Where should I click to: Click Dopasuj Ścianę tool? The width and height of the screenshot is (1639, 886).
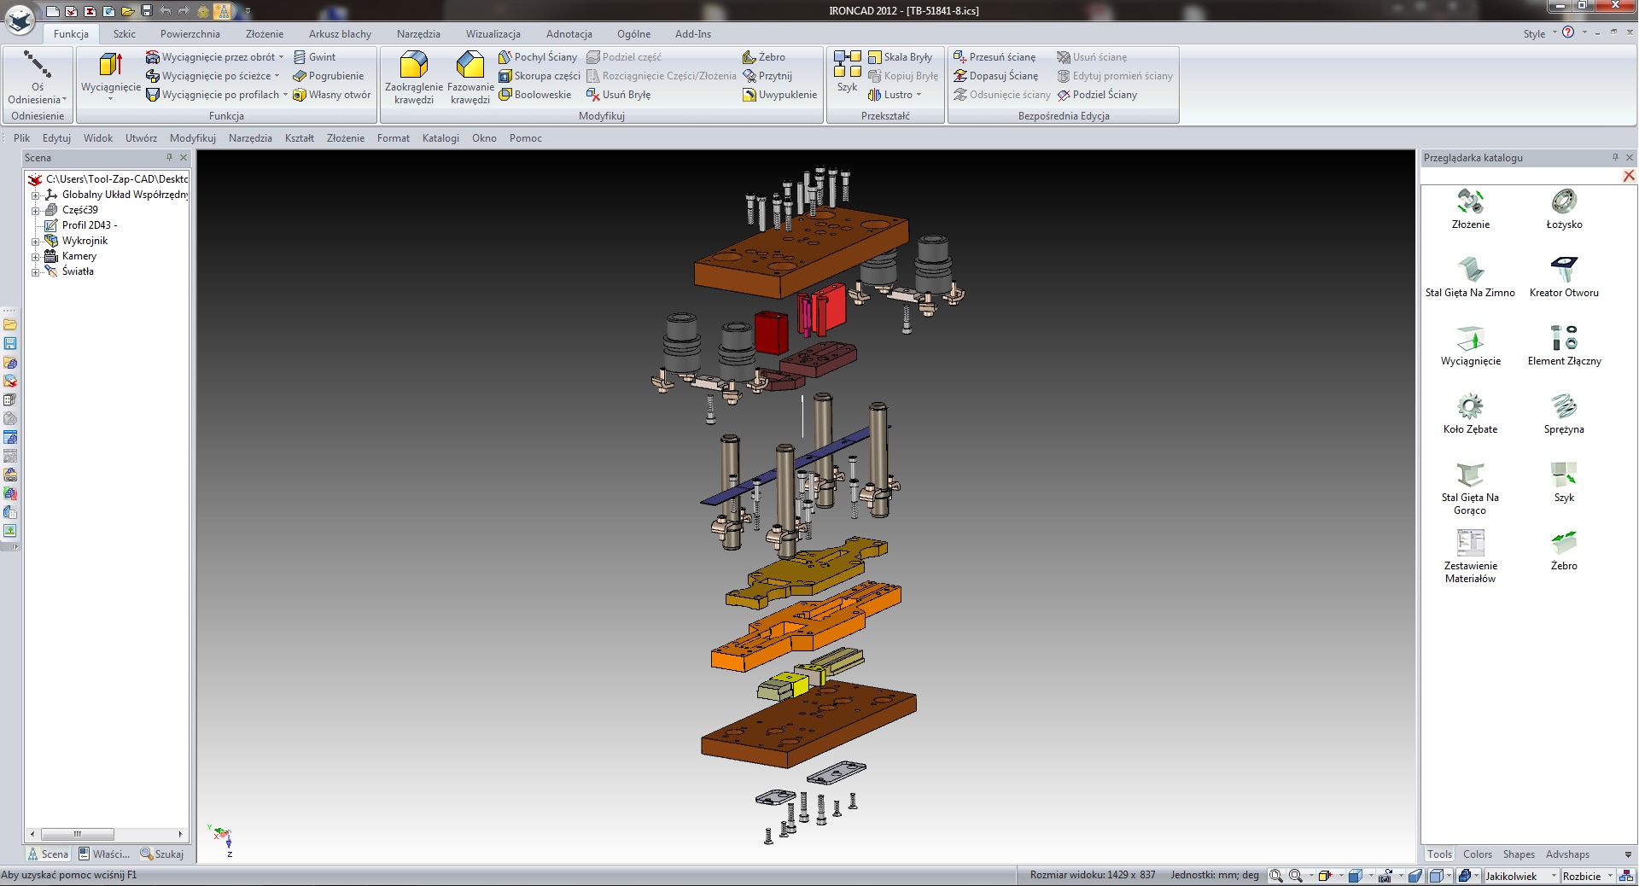(996, 76)
